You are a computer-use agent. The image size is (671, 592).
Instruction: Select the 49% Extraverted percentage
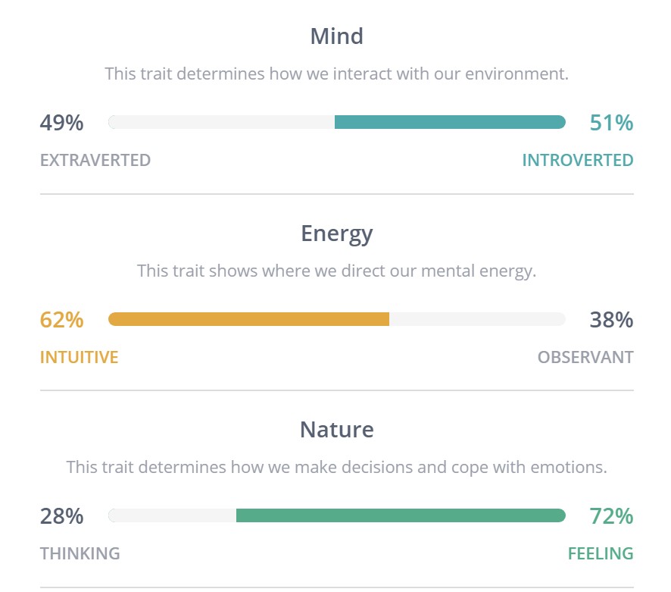tap(61, 123)
